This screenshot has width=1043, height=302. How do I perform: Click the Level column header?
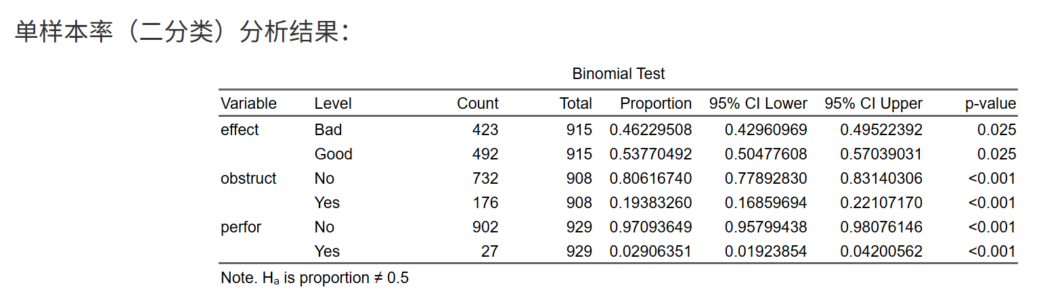point(333,103)
